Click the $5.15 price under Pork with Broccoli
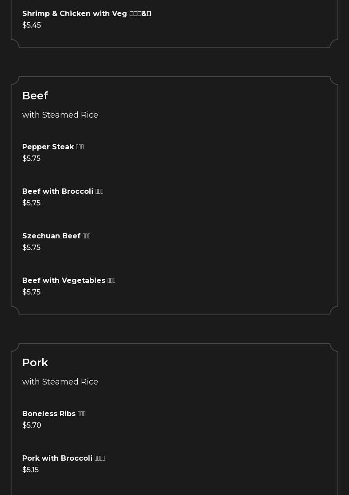This screenshot has height=495, width=349. click(30, 470)
